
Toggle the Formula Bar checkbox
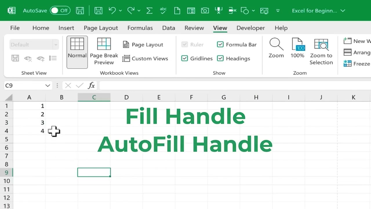click(220, 44)
